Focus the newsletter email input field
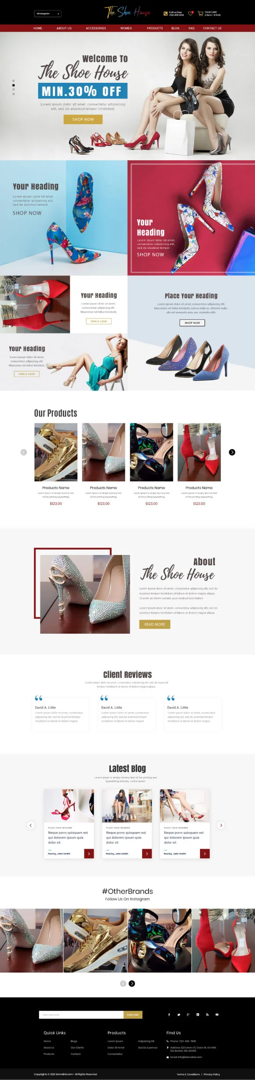Screen dimensions: 255x1080 [x=81, y=1014]
